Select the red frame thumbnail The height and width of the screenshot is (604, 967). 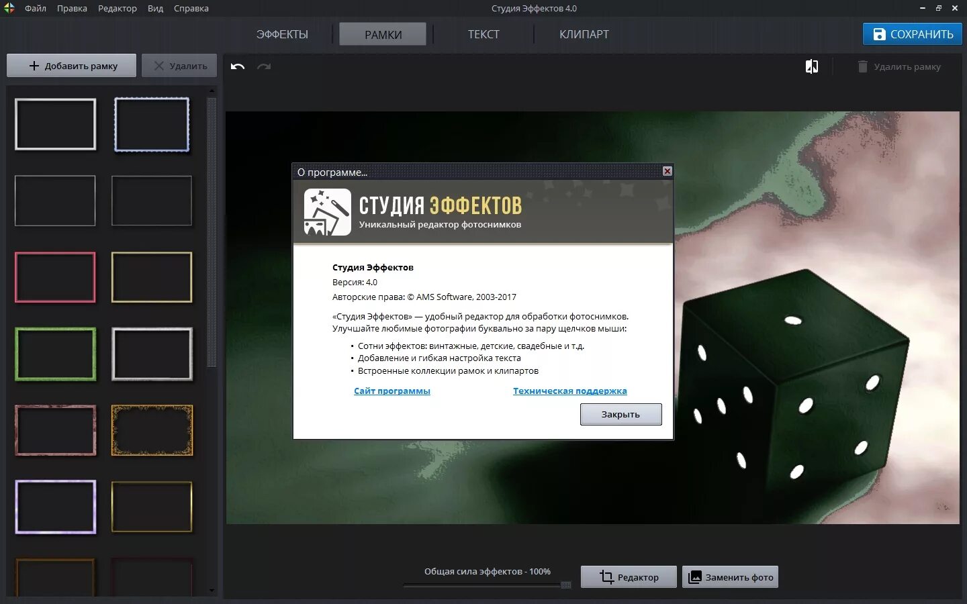point(56,277)
